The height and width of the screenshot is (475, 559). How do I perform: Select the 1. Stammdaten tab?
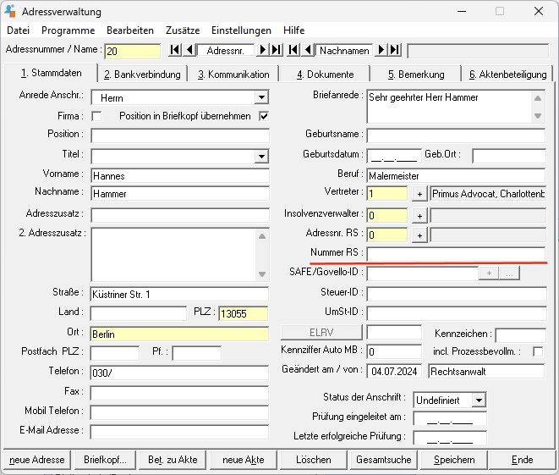51,73
